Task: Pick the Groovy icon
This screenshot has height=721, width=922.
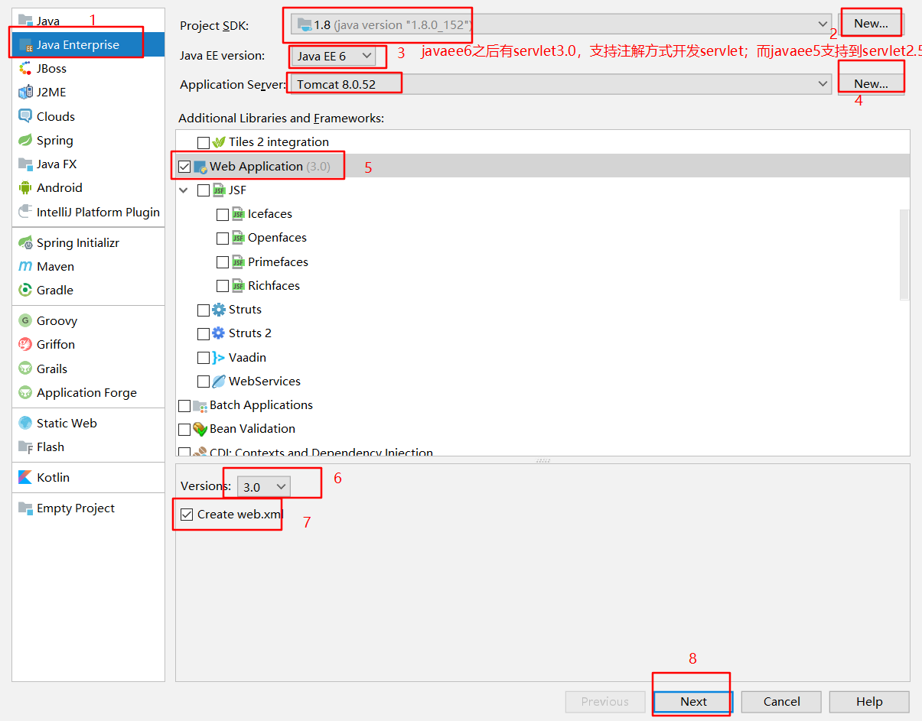Action: coord(25,321)
